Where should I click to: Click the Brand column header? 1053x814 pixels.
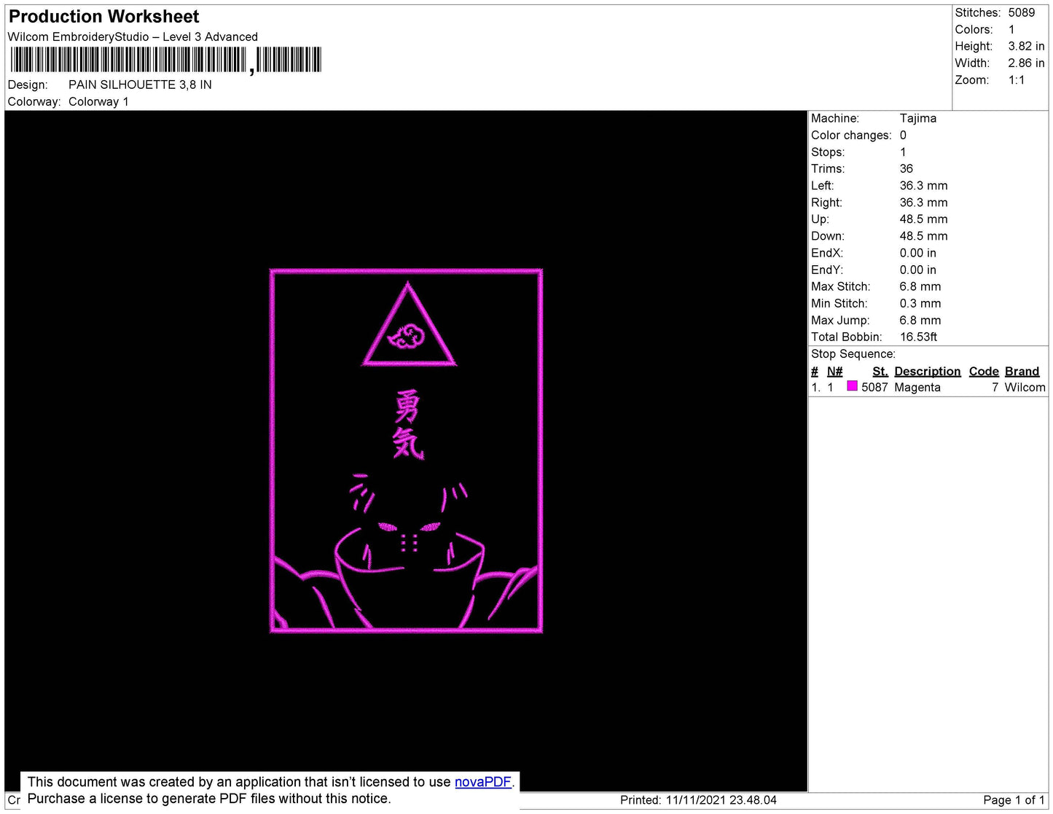(1022, 371)
